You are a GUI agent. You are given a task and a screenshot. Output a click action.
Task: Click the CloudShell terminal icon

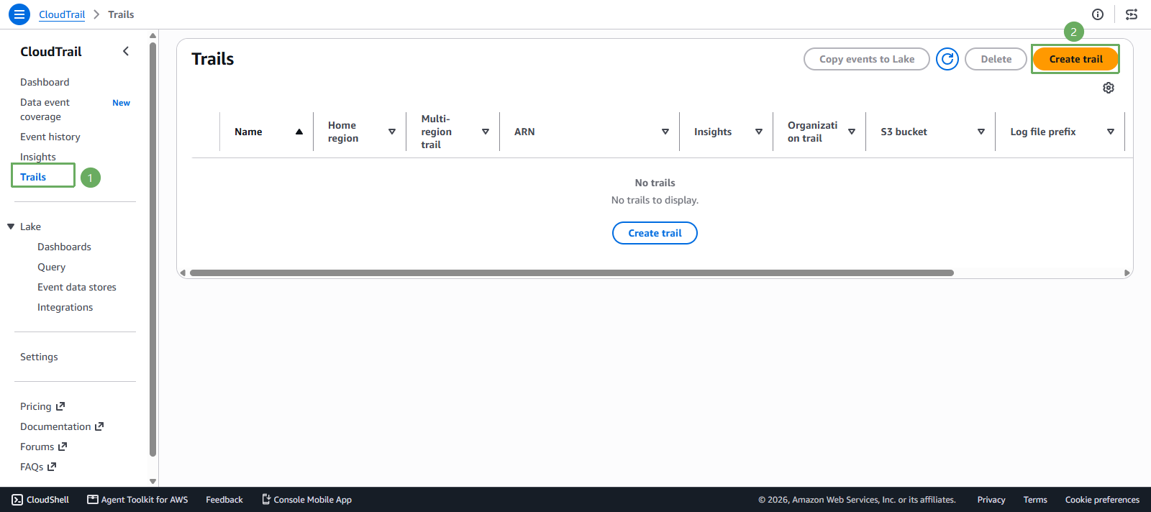[x=17, y=500]
